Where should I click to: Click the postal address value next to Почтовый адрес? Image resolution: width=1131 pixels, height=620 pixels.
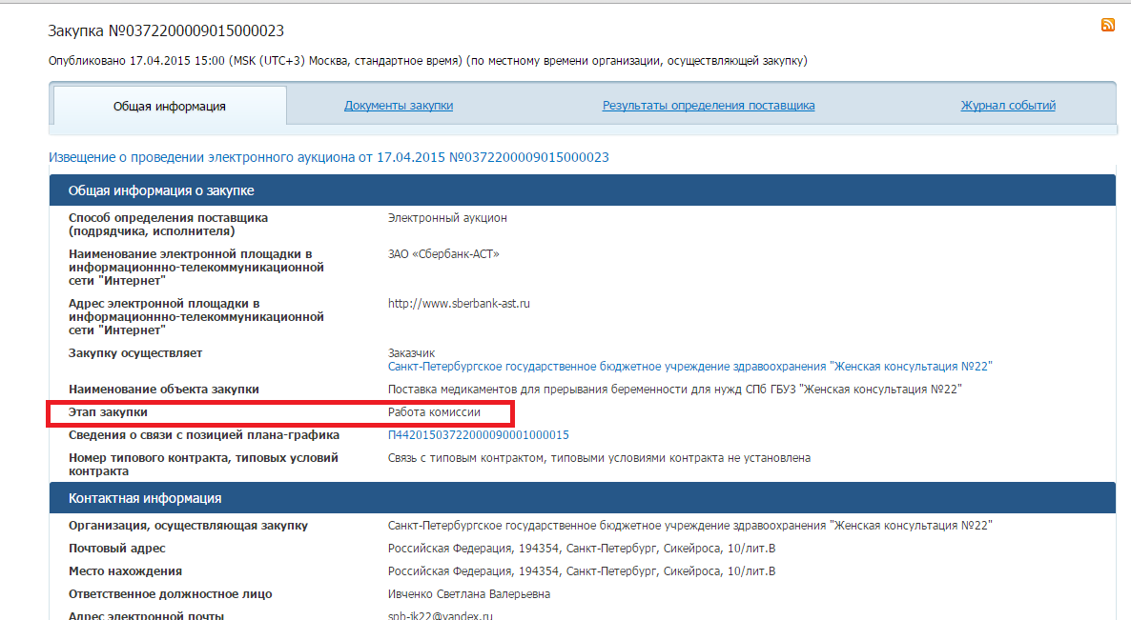click(x=582, y=548)
